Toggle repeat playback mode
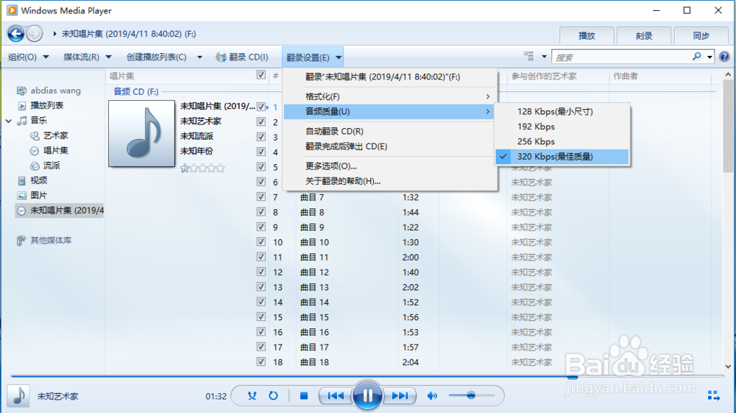The width and height of the screenshot is (736, 413). tap(273, 395)
